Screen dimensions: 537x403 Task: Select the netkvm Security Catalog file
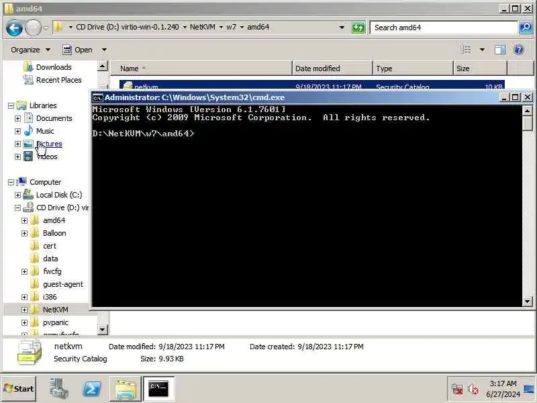311,87
